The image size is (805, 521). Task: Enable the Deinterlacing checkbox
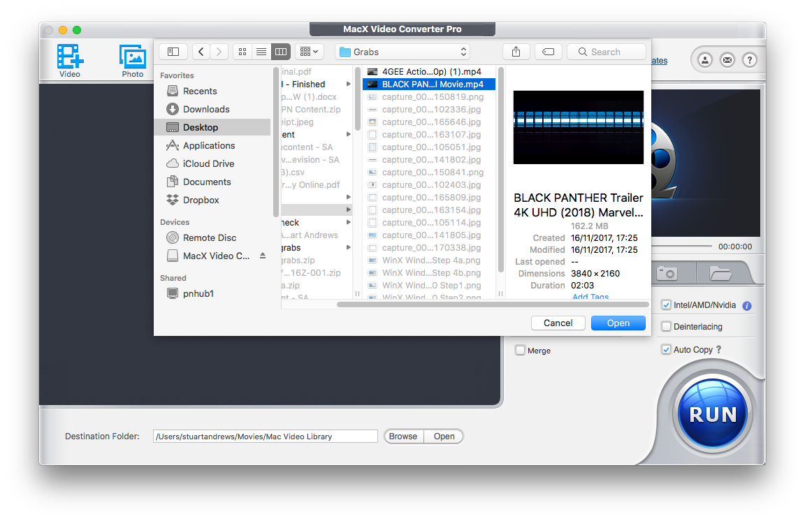click(x=667, y=326)
